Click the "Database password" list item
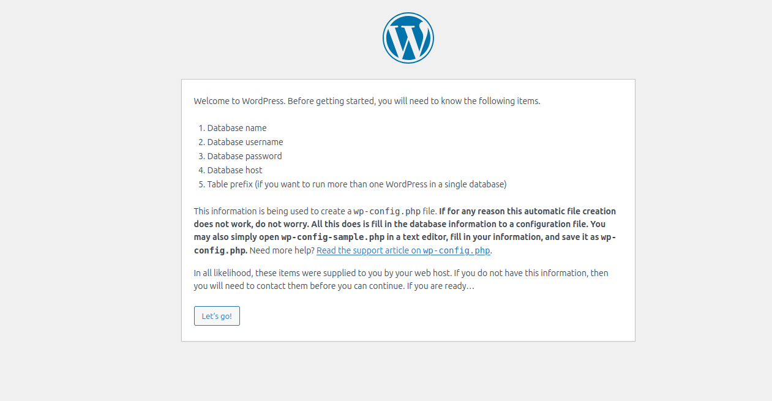Screen dimensions: 772x401 tap(244, 156)
